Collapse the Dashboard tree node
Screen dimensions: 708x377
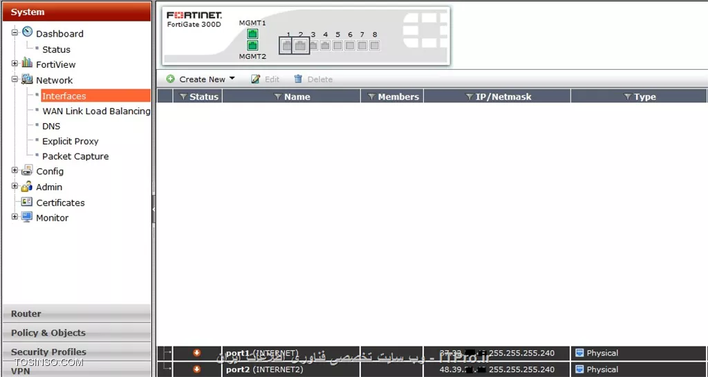click(x=15, y=33)
